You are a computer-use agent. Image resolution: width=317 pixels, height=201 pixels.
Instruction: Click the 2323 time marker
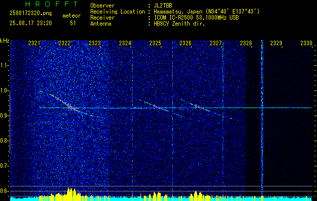coord(95,43)
